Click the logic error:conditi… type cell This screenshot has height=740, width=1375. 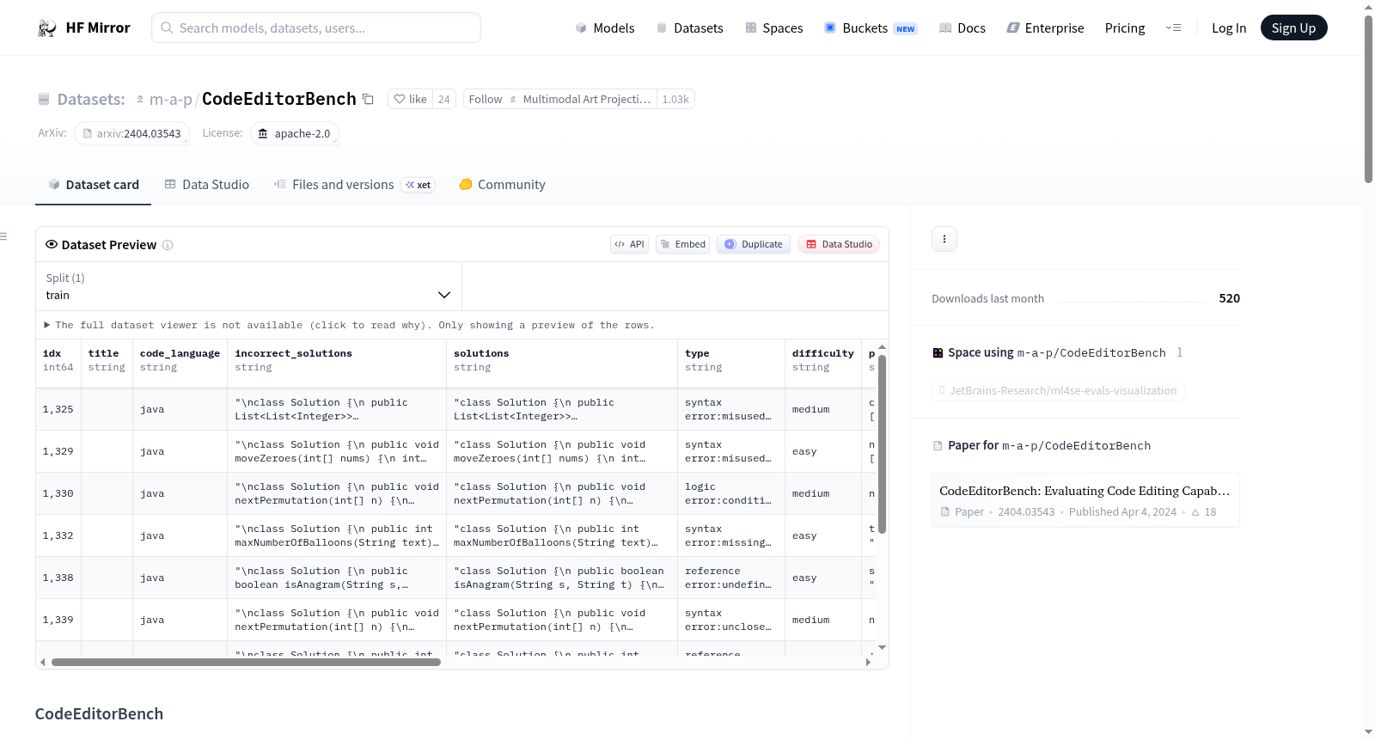[731, 493]
